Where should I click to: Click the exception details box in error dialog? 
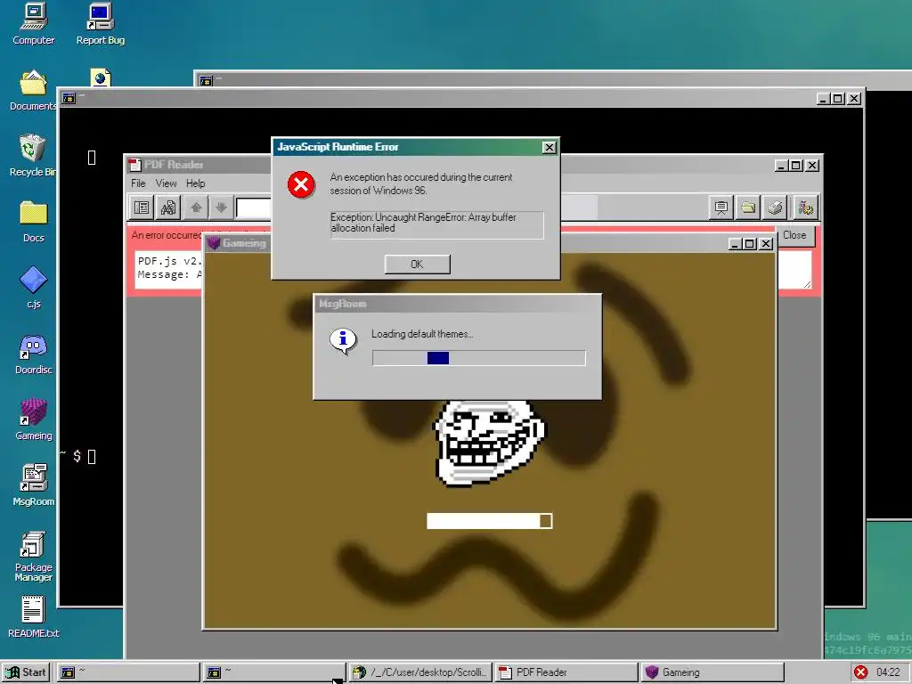[x=436, y=224]
